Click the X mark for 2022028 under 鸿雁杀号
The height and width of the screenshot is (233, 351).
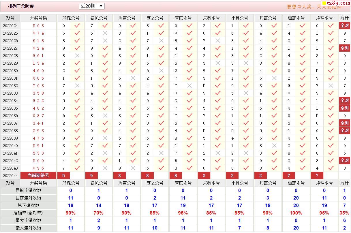[x=77, y=56]
